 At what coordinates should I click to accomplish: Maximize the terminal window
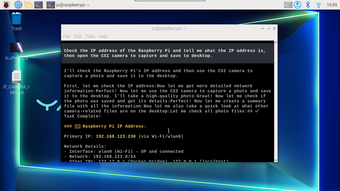click(x=269, y=28)
